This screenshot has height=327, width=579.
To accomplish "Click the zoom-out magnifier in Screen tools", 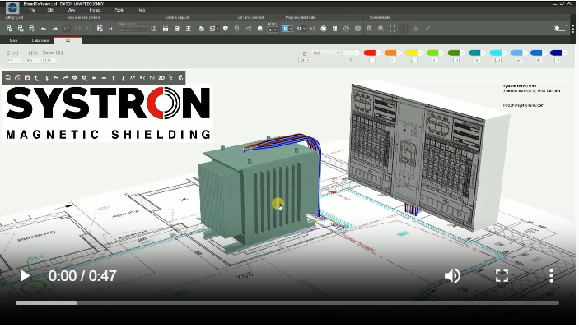I will click(x=381, y=29).
